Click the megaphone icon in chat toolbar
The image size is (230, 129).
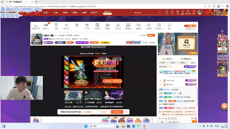[x=163, y=118]
